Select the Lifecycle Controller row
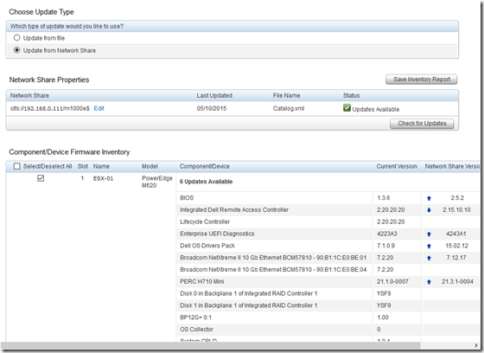 pos(328,221)
